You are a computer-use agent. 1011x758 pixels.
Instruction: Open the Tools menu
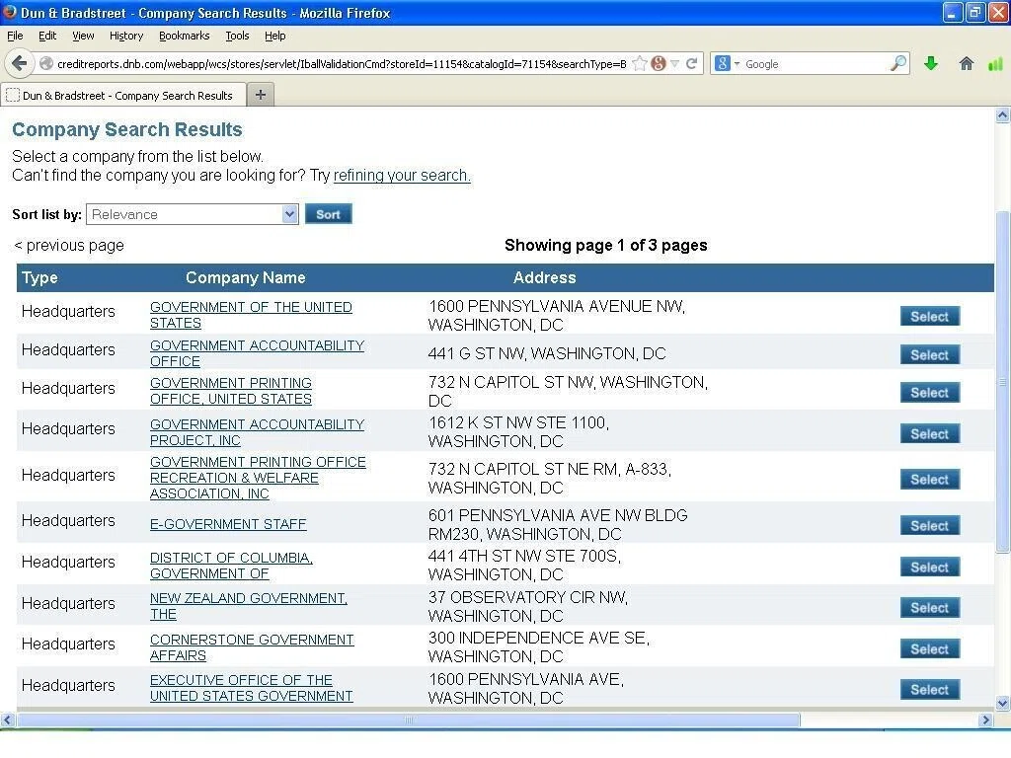pos(237,36)
